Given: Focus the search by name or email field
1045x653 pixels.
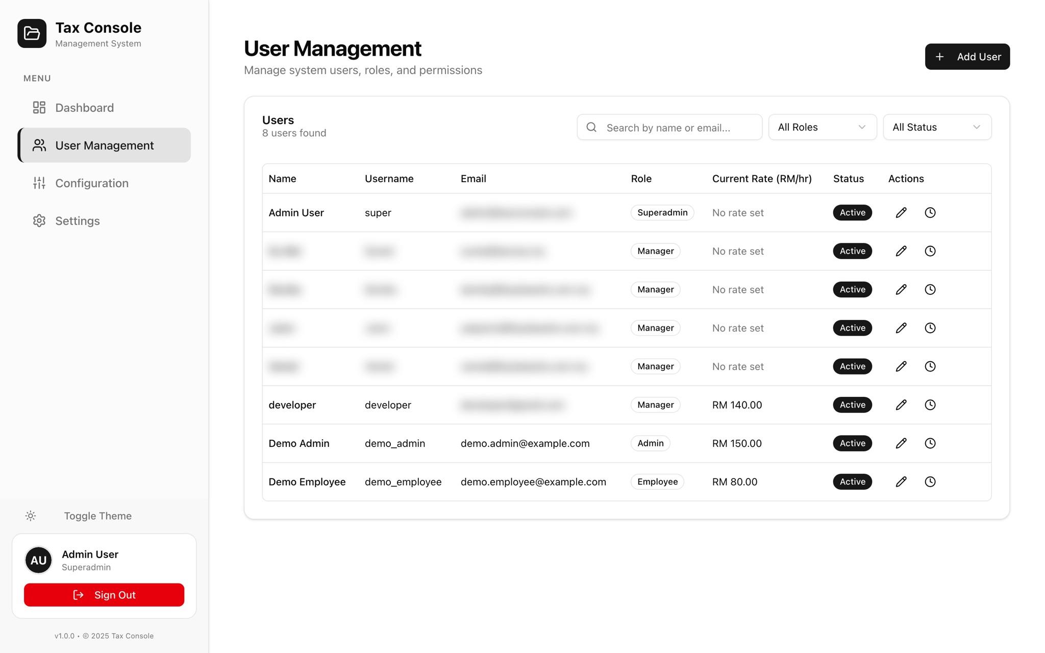Looking at the screenshot, I should pos(669,127).
